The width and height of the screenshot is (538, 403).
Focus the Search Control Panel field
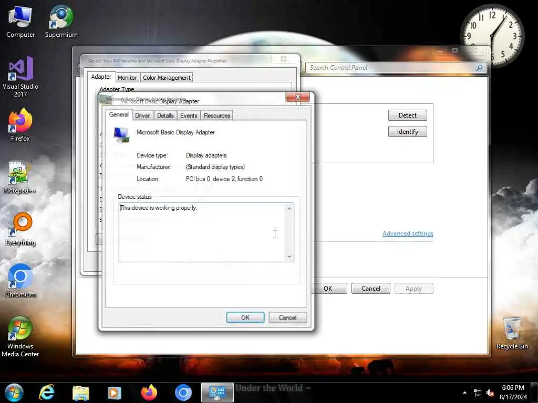(391, 68)
